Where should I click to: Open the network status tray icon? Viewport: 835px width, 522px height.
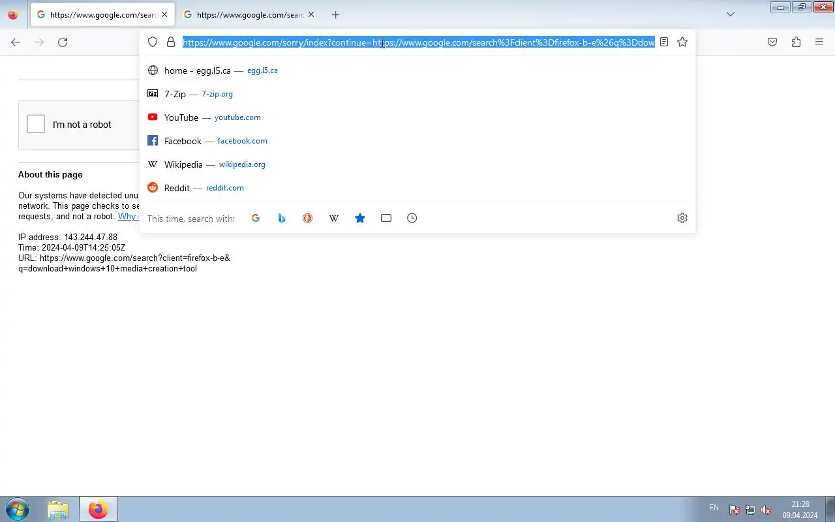coord(750,510)
